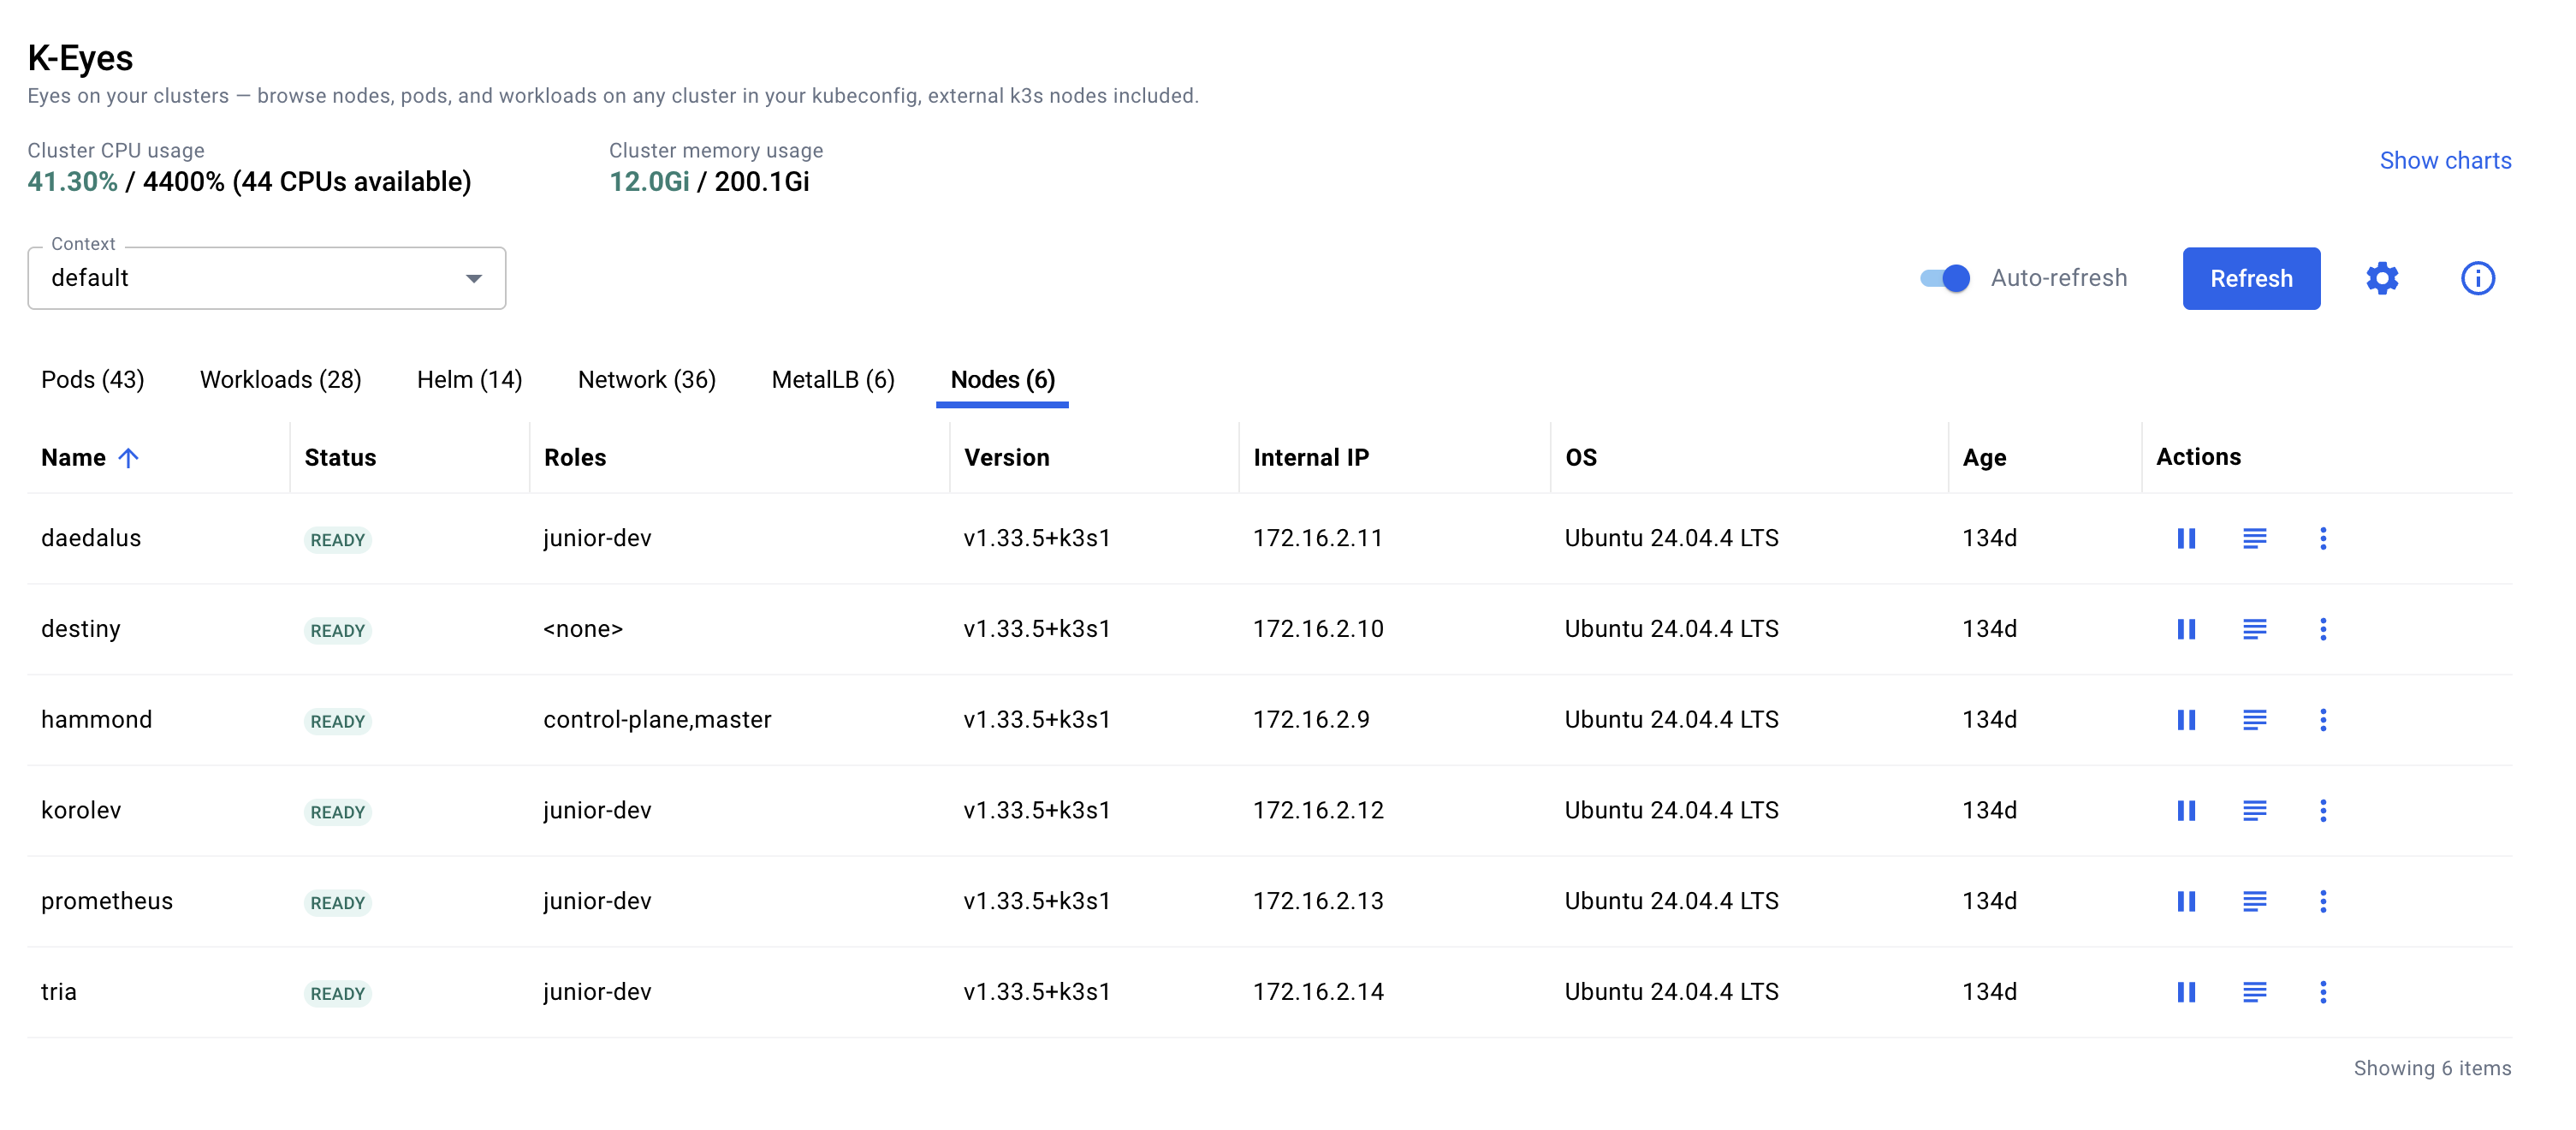Viewport: 2576px width, 1130px height.
Task: Open the info circle icon
Action: [2477, 278]
